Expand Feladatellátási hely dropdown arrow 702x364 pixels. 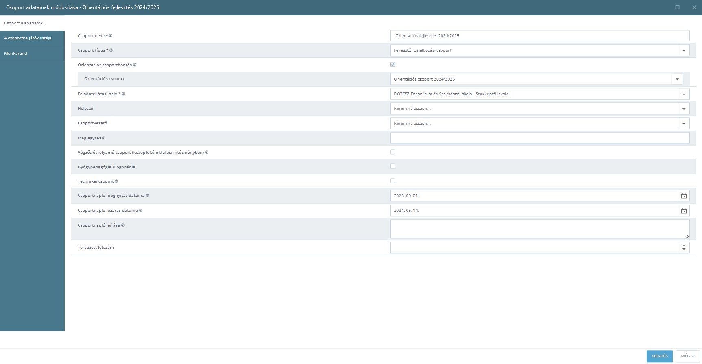(684, 94)
